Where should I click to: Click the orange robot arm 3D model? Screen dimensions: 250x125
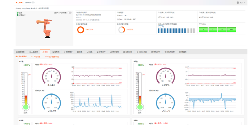[44, 28]
